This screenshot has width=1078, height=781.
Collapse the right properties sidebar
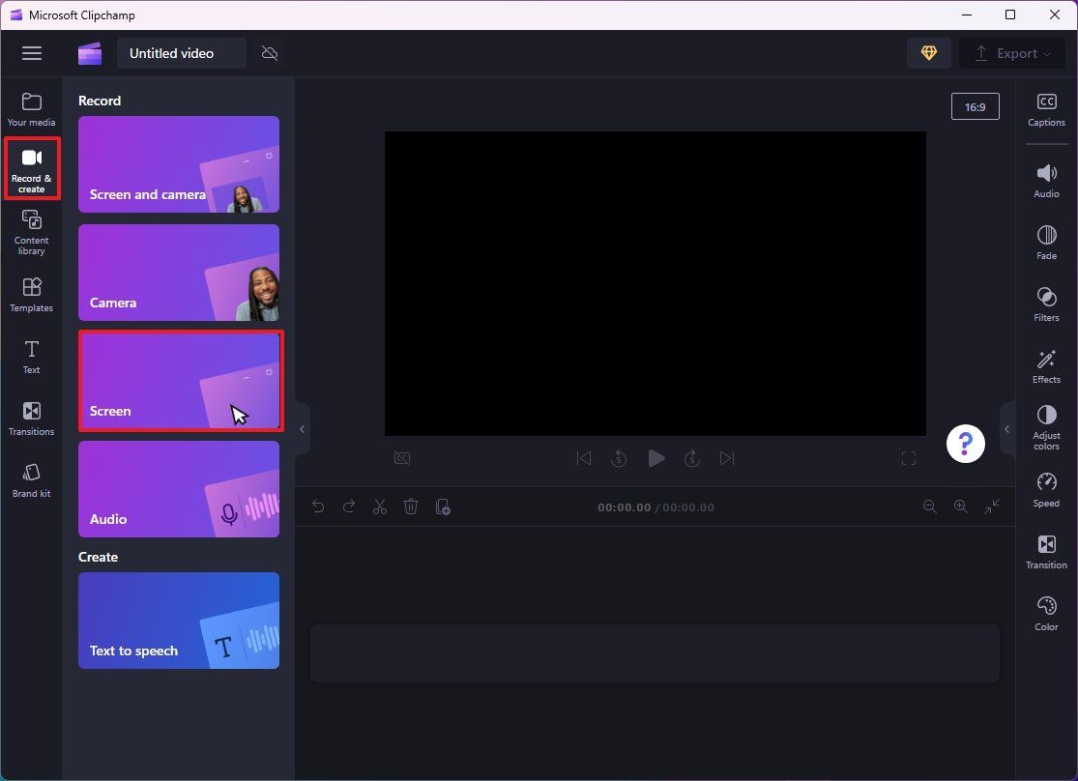click(x=1005, y=428)
